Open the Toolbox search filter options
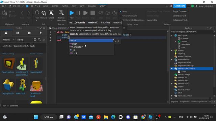Viewport: 216px width, 121px height. tap(44, 40)
